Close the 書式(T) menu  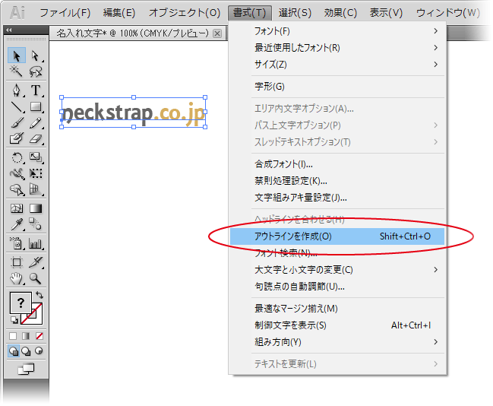[x=250, y=13]
